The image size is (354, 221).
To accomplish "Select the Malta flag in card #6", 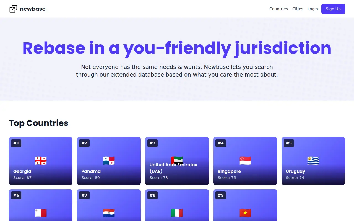I will pos(41,213).
